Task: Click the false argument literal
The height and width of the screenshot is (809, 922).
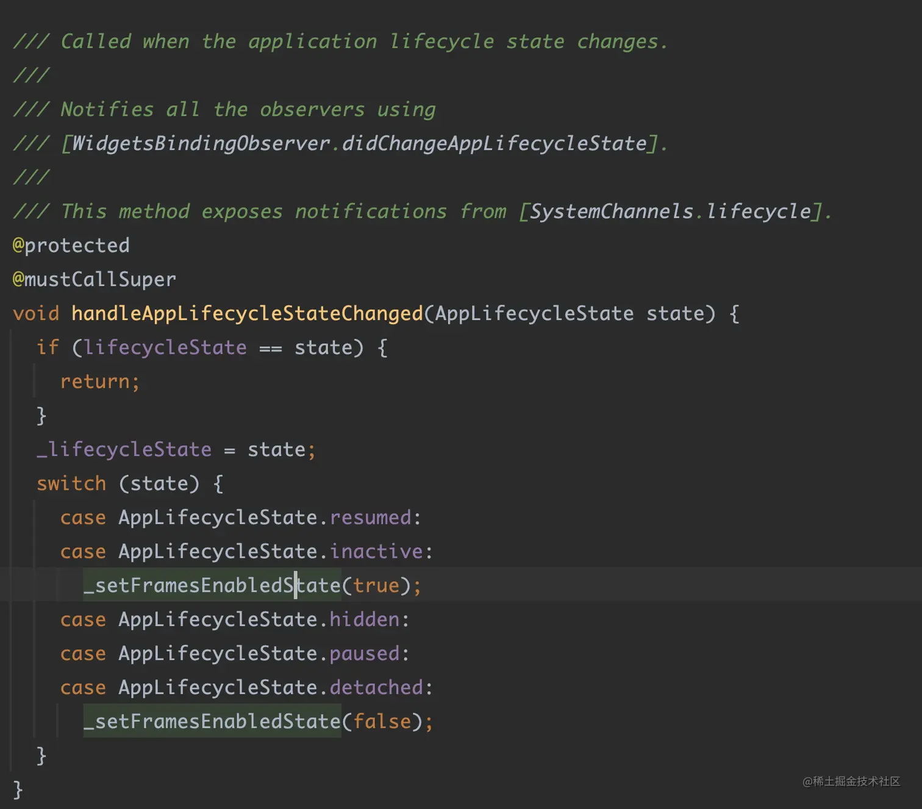Action: click(x=382, y=722)
